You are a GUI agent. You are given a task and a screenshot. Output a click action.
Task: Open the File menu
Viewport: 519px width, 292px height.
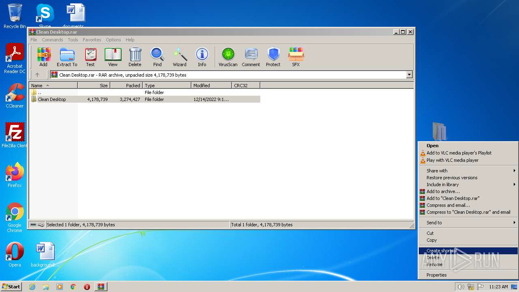pos(34,40)
